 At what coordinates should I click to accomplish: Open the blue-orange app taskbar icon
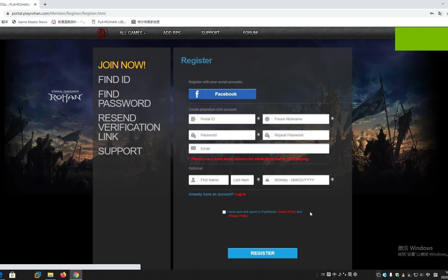point(38,275)
